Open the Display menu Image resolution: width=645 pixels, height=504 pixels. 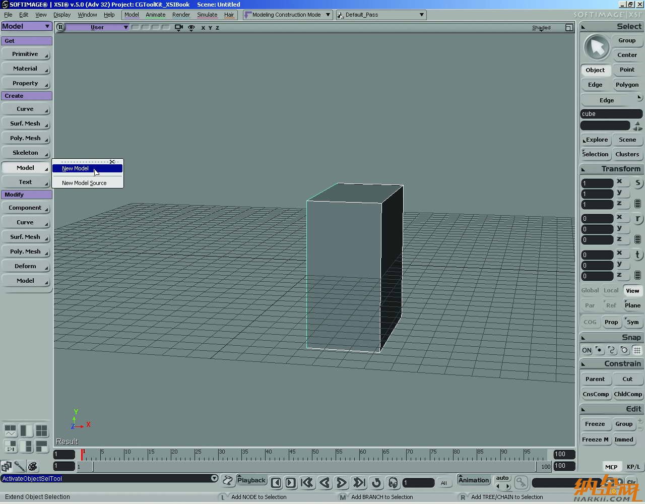(x=62, y=15)
